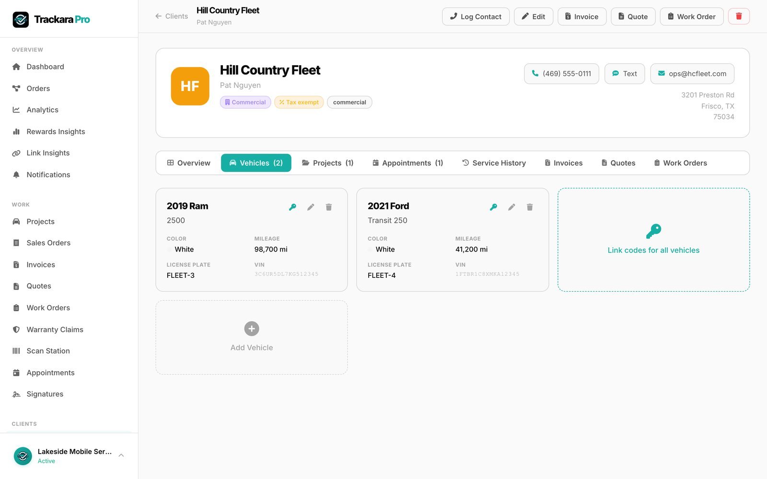Open Sales Orders in sidebar
This screenshot has width=767, height=479.
(x=69, y=243)
